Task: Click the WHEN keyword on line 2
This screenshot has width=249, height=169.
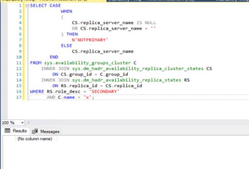Action: [x=66, y=11]
